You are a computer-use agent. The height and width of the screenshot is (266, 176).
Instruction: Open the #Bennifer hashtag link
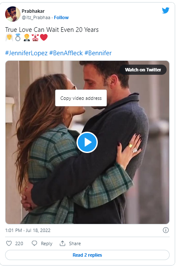click(x=98, y=53)
